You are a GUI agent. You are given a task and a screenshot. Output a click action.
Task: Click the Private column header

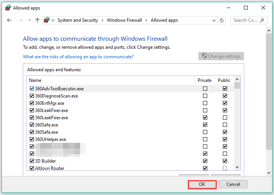[205, 80]
